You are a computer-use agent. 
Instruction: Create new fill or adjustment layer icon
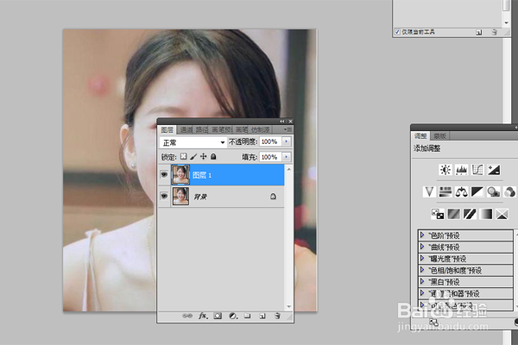click(x=233, y=316)
